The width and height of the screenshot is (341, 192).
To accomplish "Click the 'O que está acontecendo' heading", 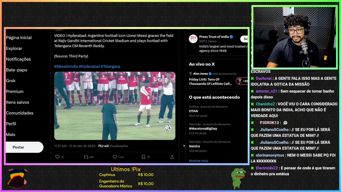I will point(214,97).
